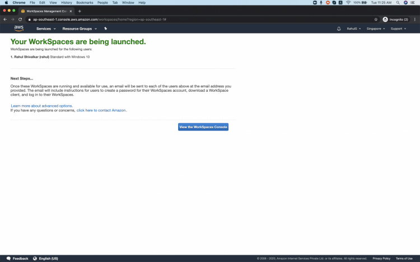Screen dimensions: 420x262
Task: Expand the Services dropdown
Action: click(x=46, y=29)
